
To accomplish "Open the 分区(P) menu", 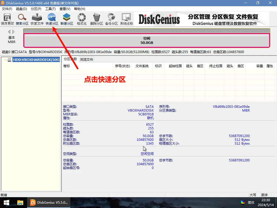I will (x=36, y=9).
